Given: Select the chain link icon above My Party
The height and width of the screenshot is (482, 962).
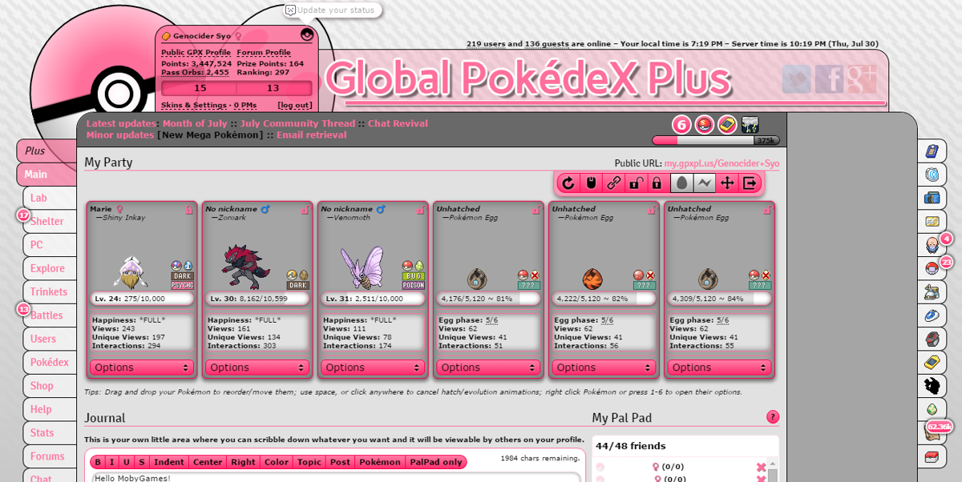Looking at the screenshot, I should (x=616, y=183).
